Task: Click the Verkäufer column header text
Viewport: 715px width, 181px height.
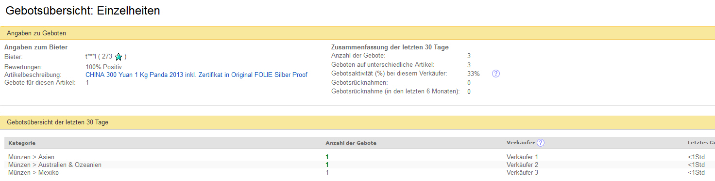Action: click(x=521, y=143)
